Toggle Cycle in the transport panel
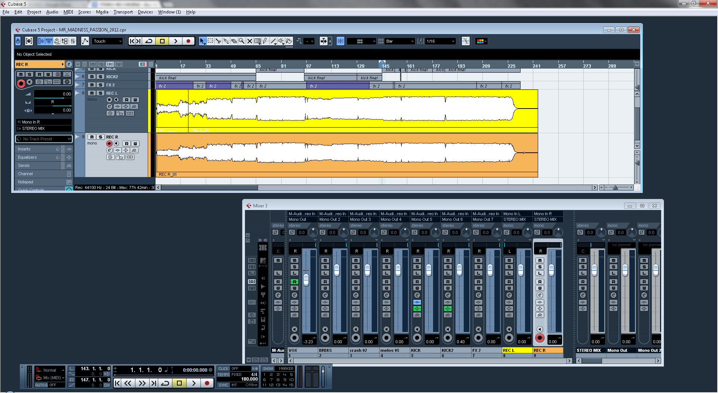Screen dimensions: 718x393 [x=165, y=383]
